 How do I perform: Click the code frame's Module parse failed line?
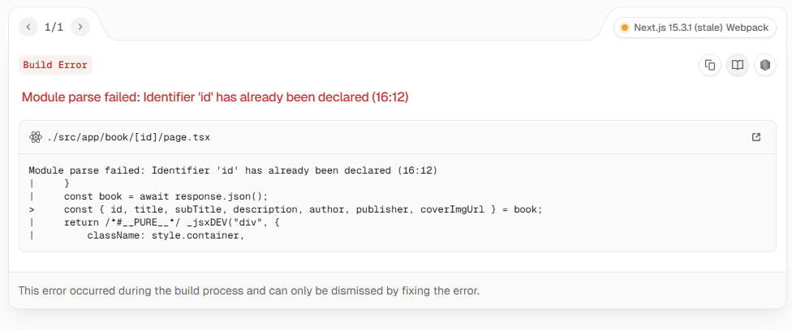pos(233,171)
